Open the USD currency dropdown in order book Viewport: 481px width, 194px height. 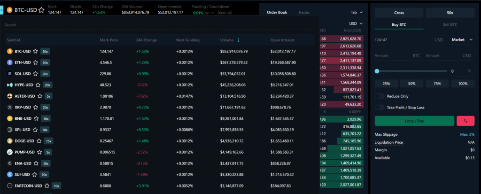coord(356,23)
